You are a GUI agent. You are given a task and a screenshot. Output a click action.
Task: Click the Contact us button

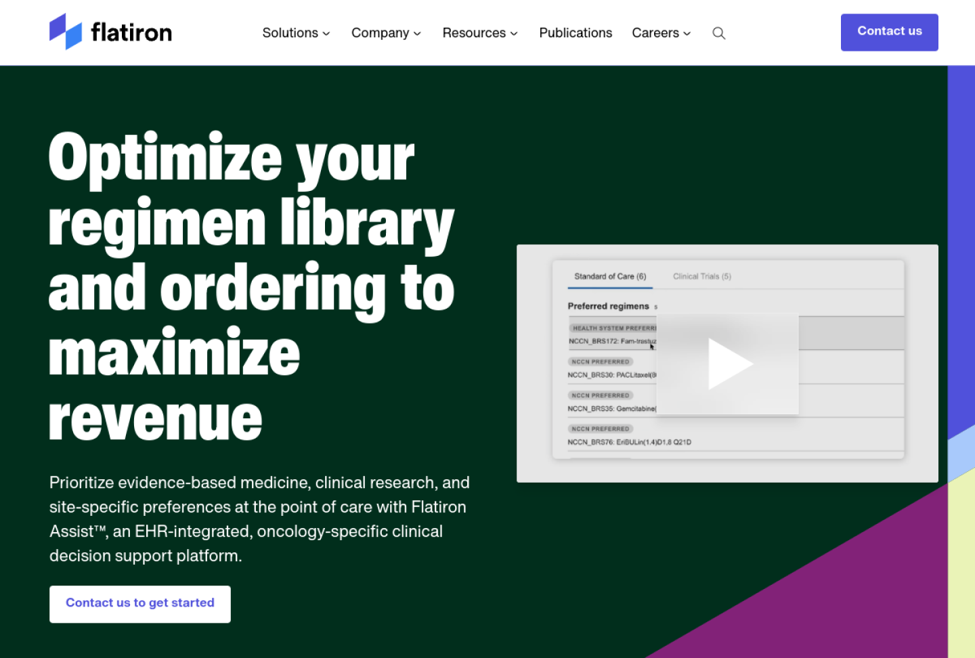[889, 32]
